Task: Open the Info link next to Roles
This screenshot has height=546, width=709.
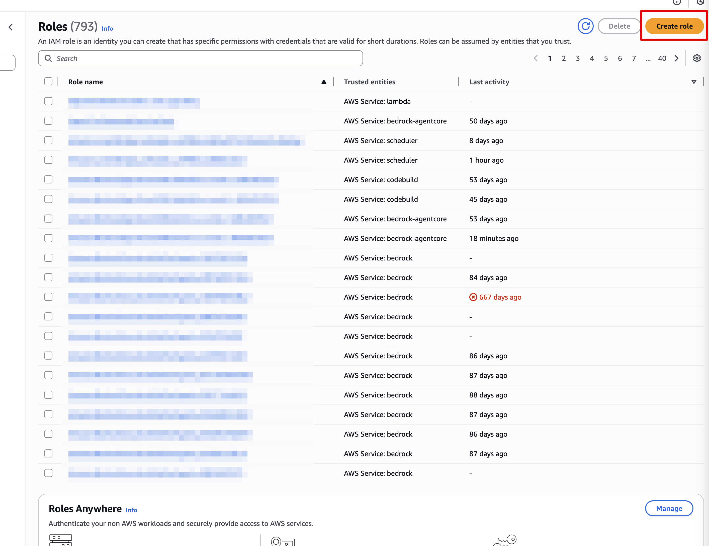Action: pos(107,29)
